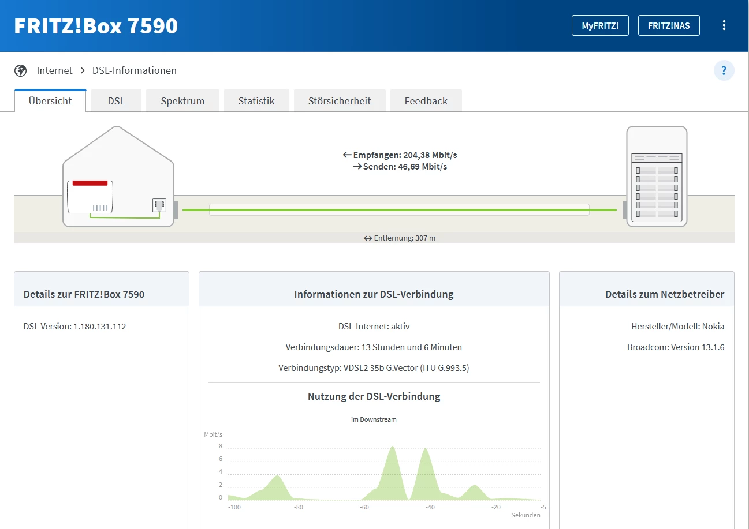749x529 pixels.
Task: Click the green DSL line connection bar
Action: (399, 210)
